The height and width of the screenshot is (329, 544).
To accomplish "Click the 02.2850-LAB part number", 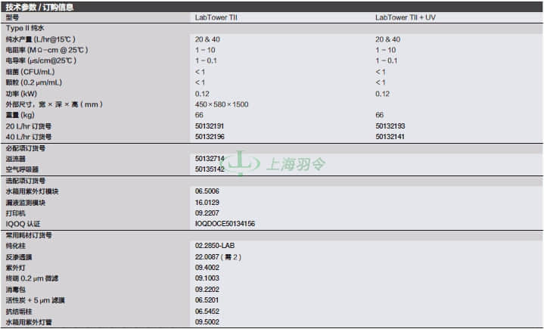I will coord(215,246).
